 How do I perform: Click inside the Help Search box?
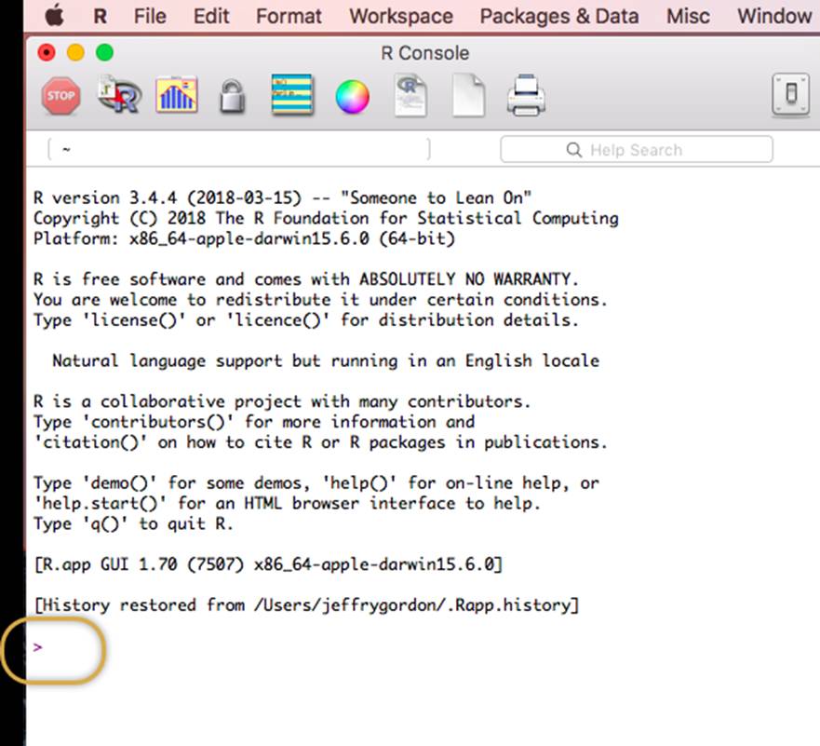pos(637,150)
